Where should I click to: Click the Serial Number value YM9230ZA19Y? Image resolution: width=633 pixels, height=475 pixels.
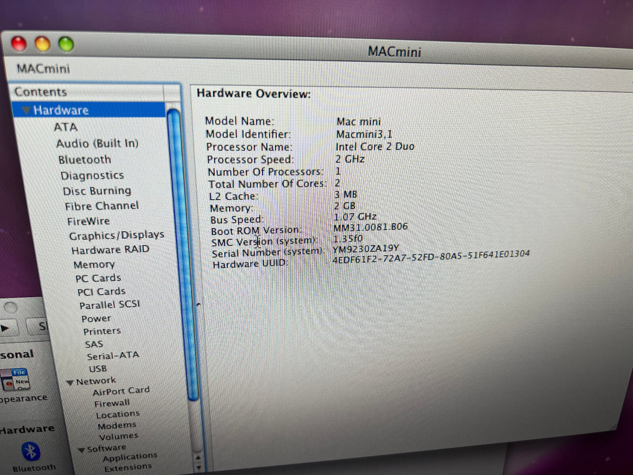click(366, 249)
